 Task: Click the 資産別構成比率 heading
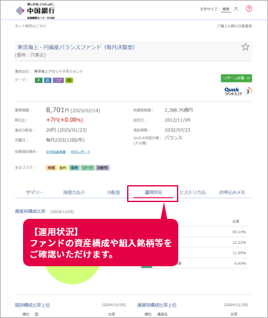pos(31,211)
